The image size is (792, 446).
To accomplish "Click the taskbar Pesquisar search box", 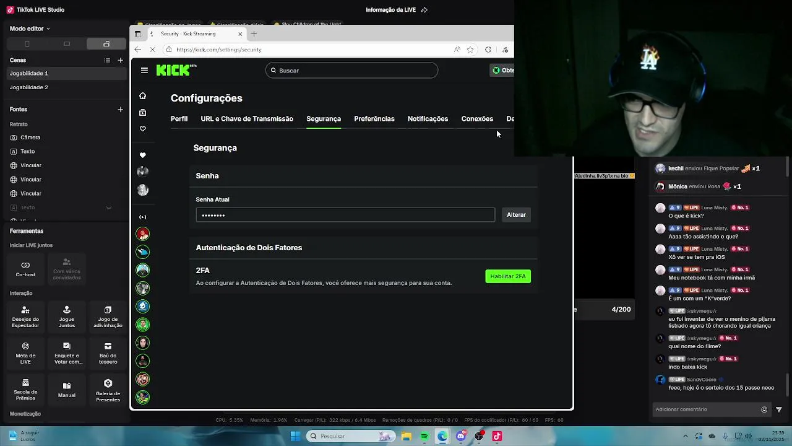I will coord(351,436).
